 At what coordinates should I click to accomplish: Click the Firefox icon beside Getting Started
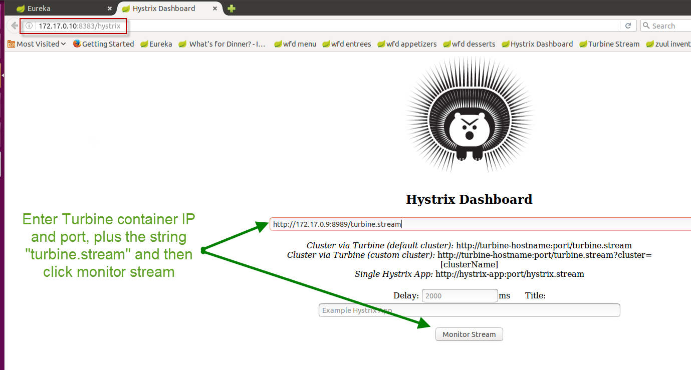tap(77, 44)
